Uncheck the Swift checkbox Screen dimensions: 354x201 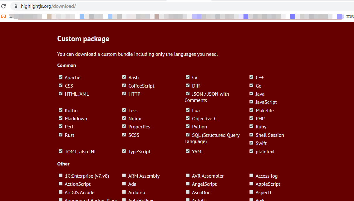click(251, 143)
